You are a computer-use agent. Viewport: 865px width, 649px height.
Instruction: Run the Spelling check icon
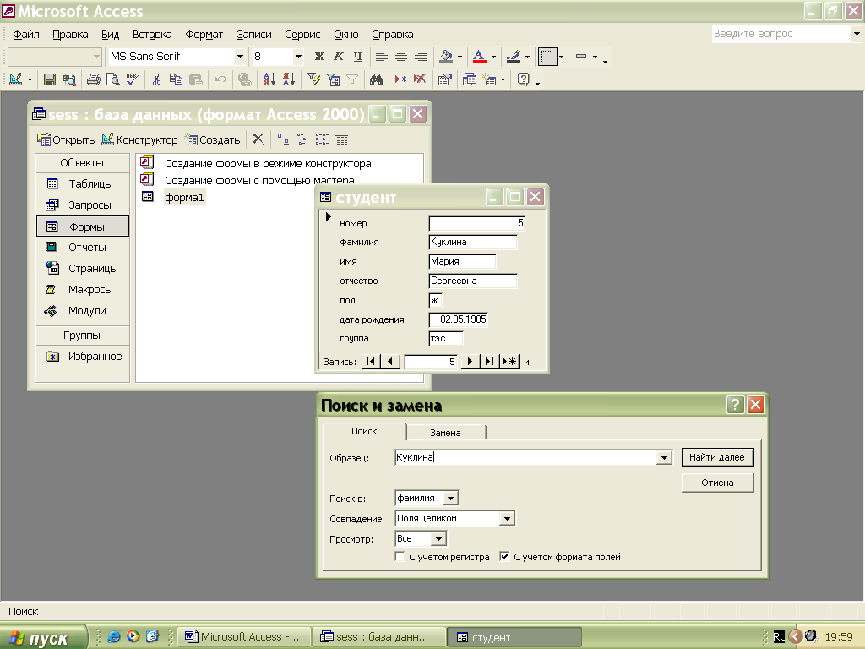(132, 80)
